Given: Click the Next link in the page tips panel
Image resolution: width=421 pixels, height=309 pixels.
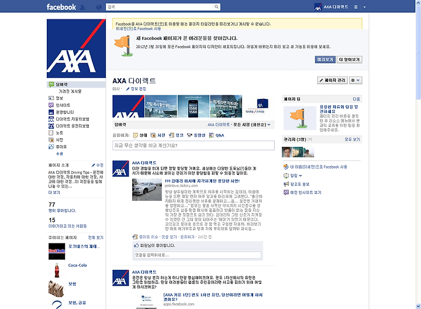Looking at the screenshot, I should 356,99.
